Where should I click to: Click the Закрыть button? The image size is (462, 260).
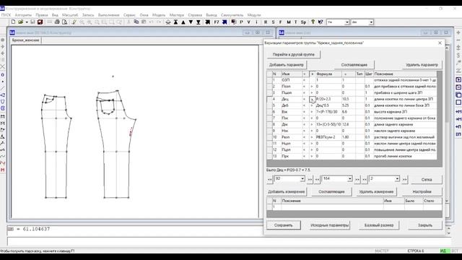[x=425, y=225]
